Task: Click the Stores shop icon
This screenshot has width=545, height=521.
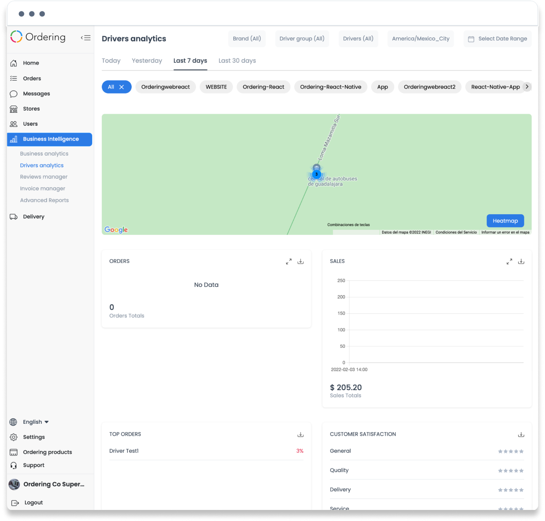Action: [13, 109]
